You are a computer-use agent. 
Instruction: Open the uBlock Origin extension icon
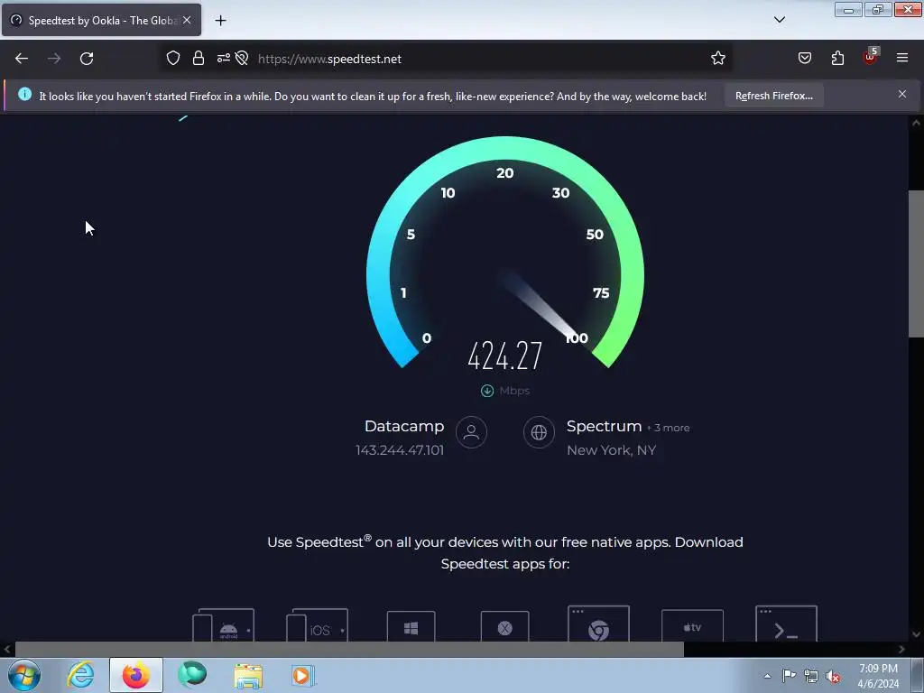point(871,57)
